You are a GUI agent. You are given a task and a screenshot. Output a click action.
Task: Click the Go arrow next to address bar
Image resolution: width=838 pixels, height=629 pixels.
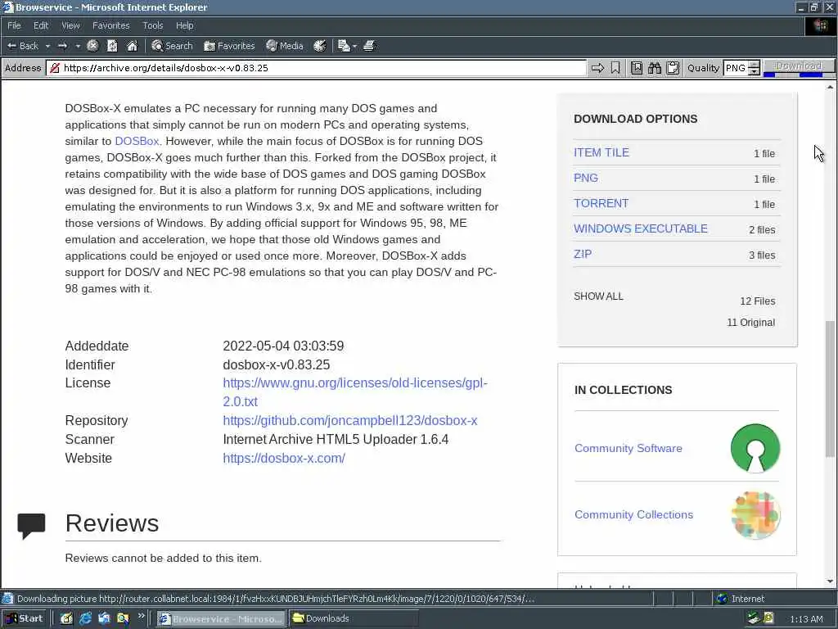click(597, 68)
